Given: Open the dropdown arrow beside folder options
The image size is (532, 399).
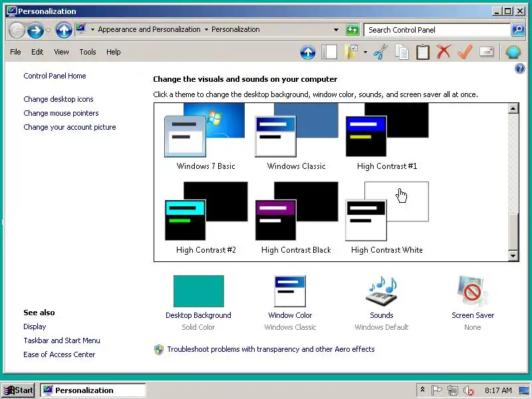Looking at the screenshot, I should (365, 53).
